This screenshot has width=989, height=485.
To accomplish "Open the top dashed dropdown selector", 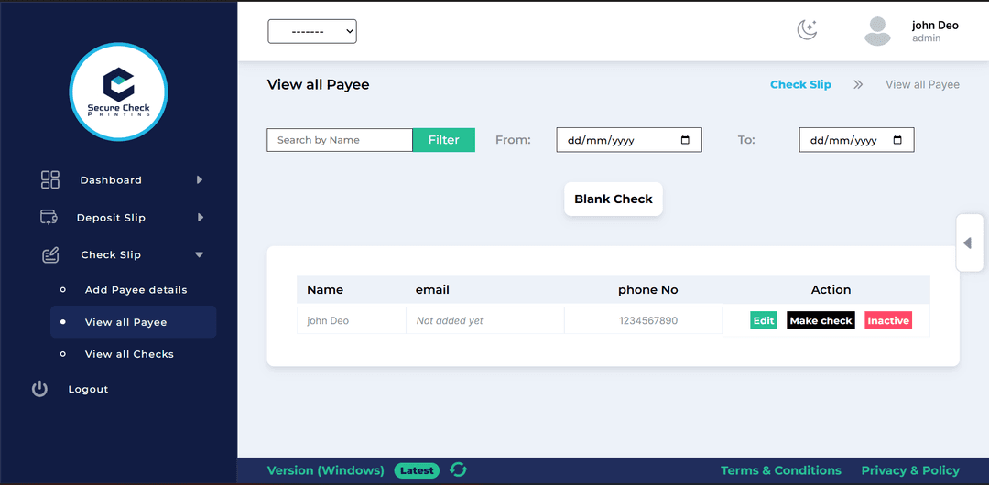I will click(x=312, y=31).
